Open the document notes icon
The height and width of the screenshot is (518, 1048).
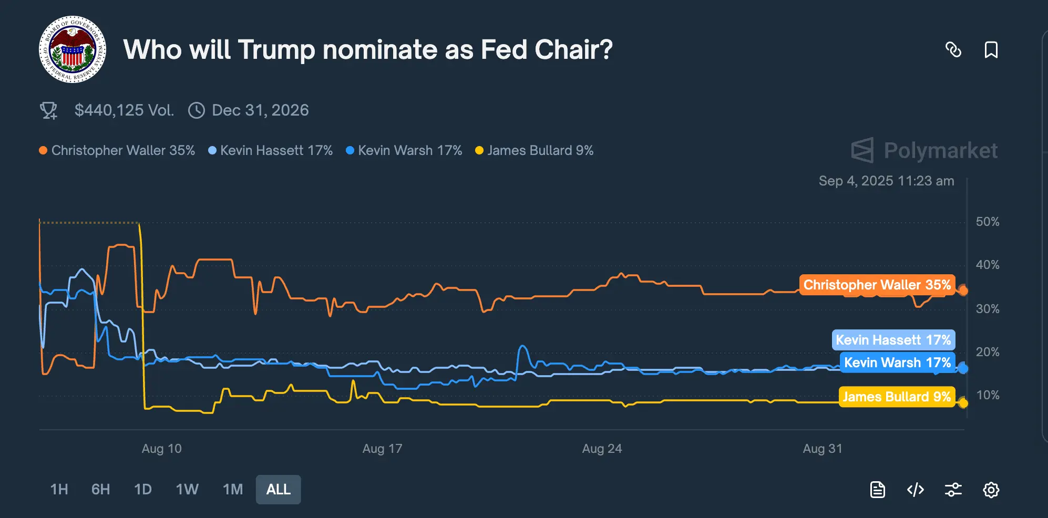877,490
